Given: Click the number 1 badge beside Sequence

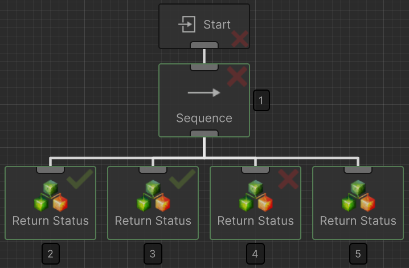Looking at the screenshot, I should [x=261, y=100].
